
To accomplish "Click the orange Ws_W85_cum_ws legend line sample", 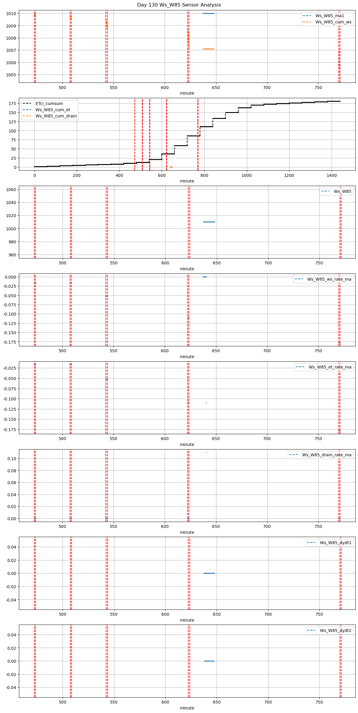I will 307,22.
